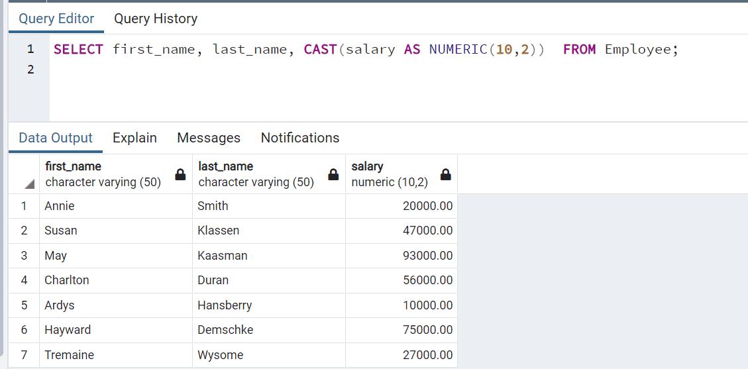Open the Query Editor tab
The image size is (748, 369).
coord(56,19)
